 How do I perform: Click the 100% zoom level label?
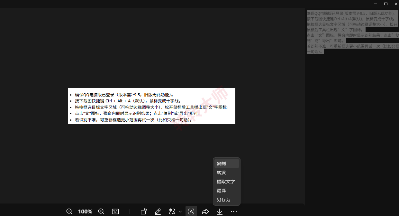point(85,211)
